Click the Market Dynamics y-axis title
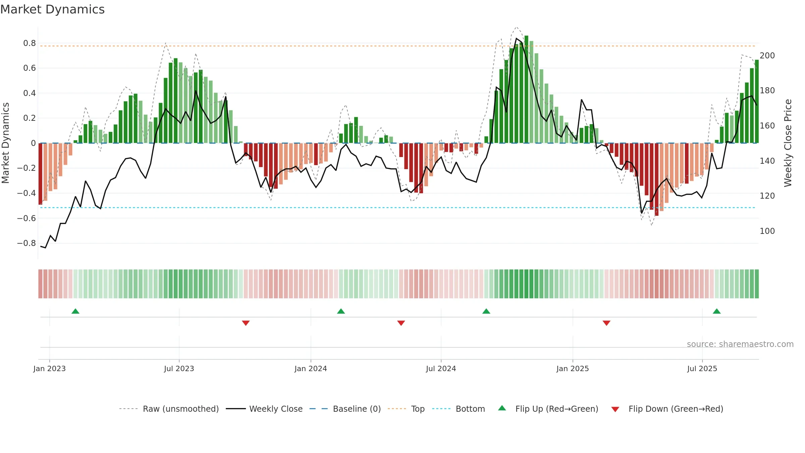This screenshot has width=805, height=453. 5,143
